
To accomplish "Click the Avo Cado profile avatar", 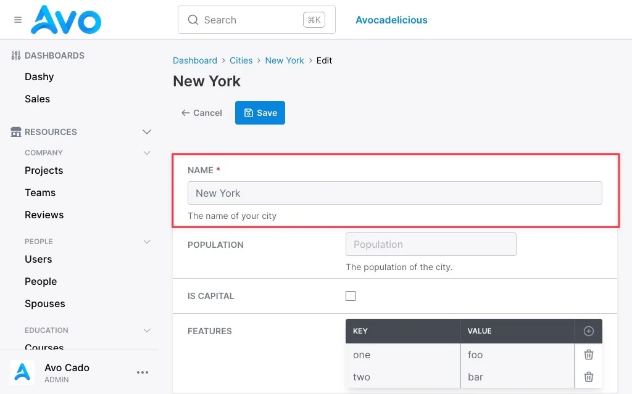I will [x=22, y=372].
